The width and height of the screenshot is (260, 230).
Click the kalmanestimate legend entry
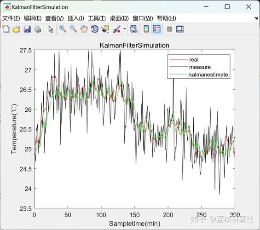208,75
